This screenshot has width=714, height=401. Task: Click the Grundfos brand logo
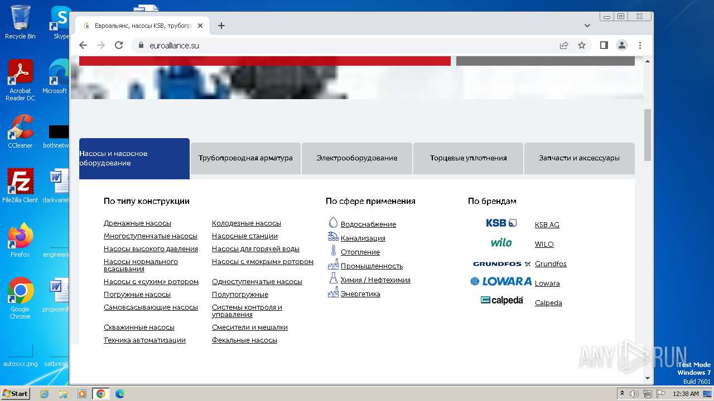501,264
